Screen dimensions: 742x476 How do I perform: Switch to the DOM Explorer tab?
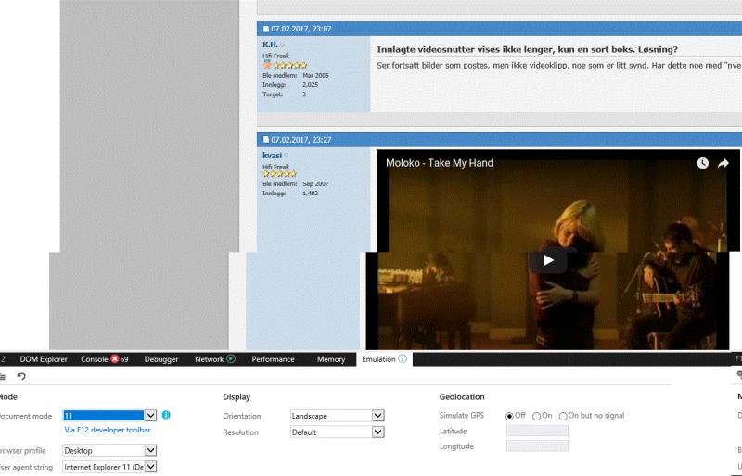(x=44, y=359)
